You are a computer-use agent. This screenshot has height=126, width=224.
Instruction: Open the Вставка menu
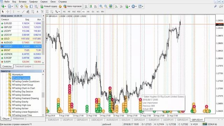tap(22, 2)
